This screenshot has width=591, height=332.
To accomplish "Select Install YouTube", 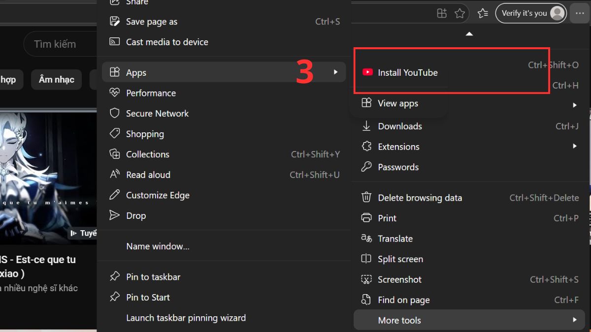I will coord(400,72).
